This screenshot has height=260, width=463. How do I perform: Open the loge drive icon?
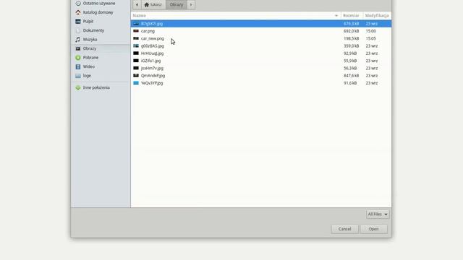tap(78, 76)
